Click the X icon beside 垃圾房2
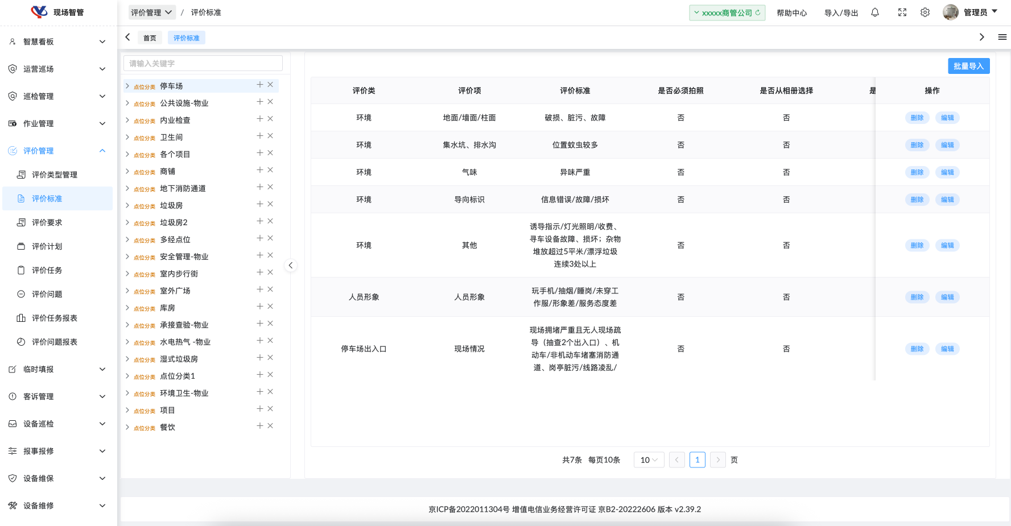 click(270, 221)
